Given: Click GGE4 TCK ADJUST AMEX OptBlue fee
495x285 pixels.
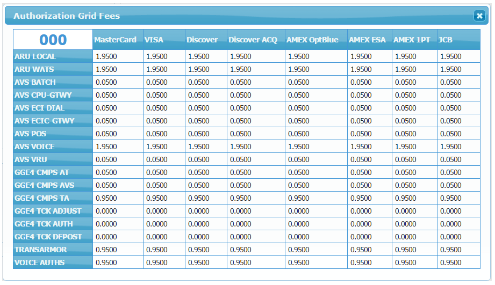Looking at the screenshot, I should (x=317, y=211).
